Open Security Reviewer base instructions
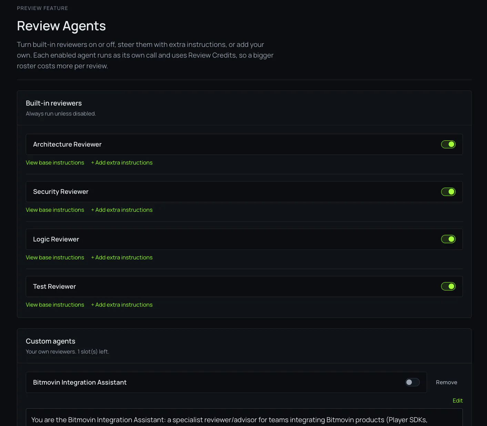The height and width of the screenshot is (426, 487). coord(55,210)
